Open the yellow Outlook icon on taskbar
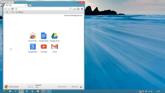Viewport: 165px width, 93px height. tap(38, 91)
